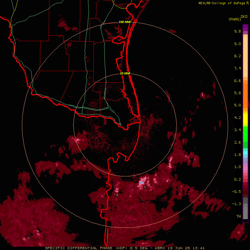Viewport: 250px width, 250px height.
Task: Click the -1.3 scale value
Action: 236,204
